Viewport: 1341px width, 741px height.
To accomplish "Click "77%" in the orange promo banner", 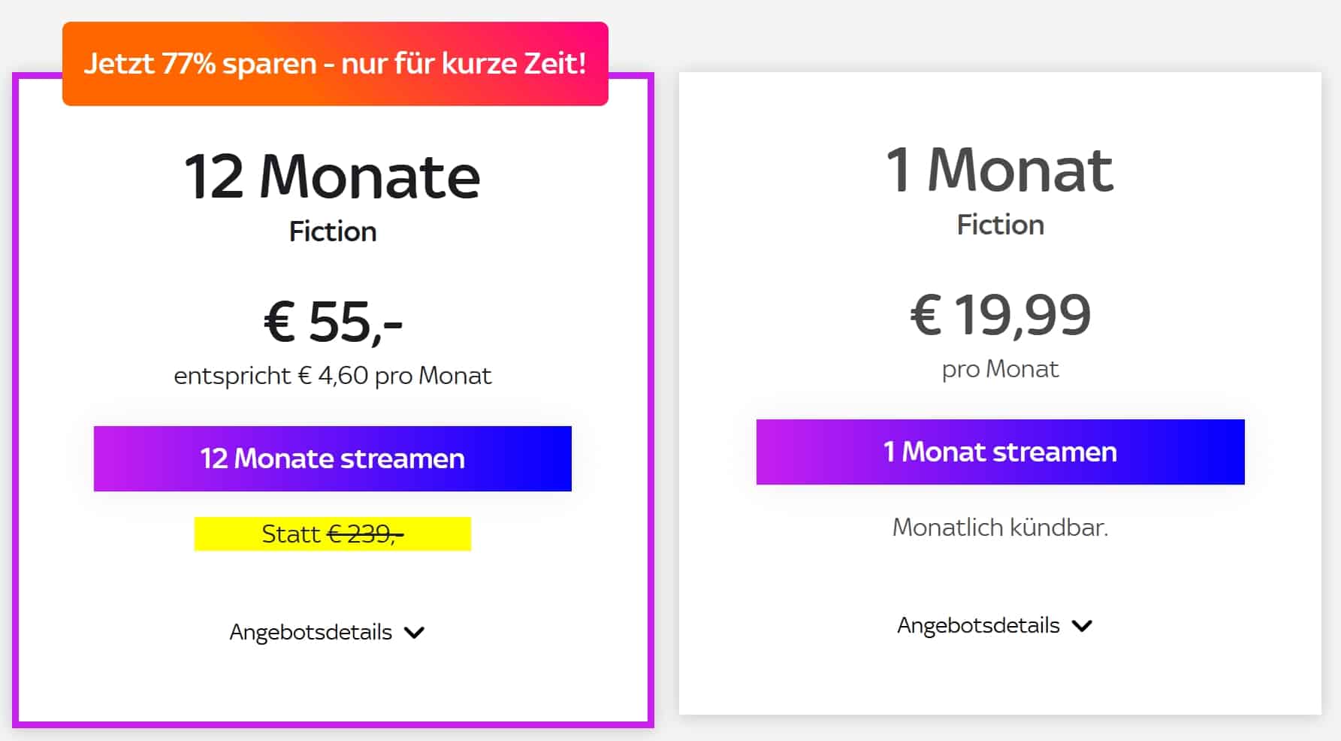I will 188,64.
